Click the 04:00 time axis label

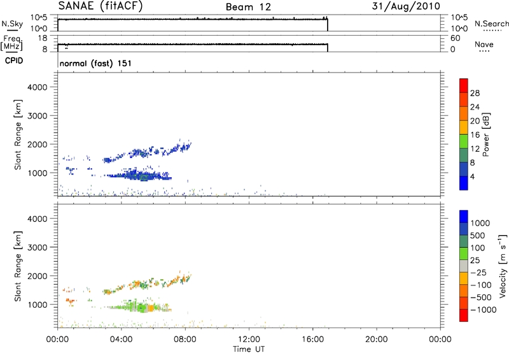point(121,340)
